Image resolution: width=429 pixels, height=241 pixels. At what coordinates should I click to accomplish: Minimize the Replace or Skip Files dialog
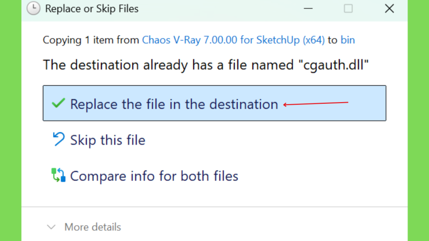click(x=308, y=8)
